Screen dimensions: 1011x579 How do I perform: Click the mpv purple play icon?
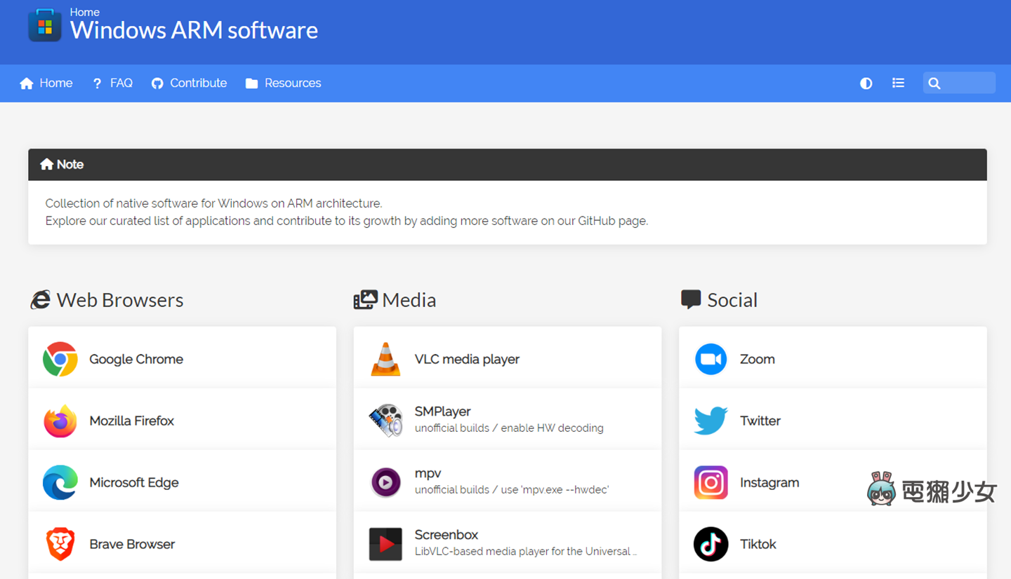pos(385,482)
